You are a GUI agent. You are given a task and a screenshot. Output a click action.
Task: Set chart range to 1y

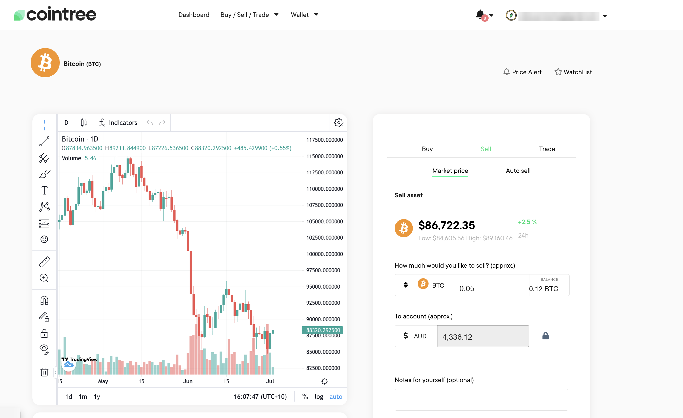[97, 397]
